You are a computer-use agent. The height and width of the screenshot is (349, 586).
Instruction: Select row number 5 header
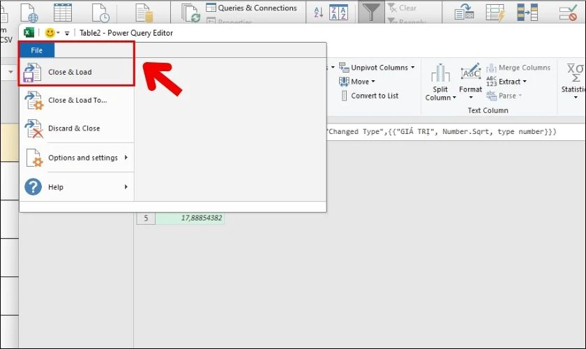(x=146, y=218)
